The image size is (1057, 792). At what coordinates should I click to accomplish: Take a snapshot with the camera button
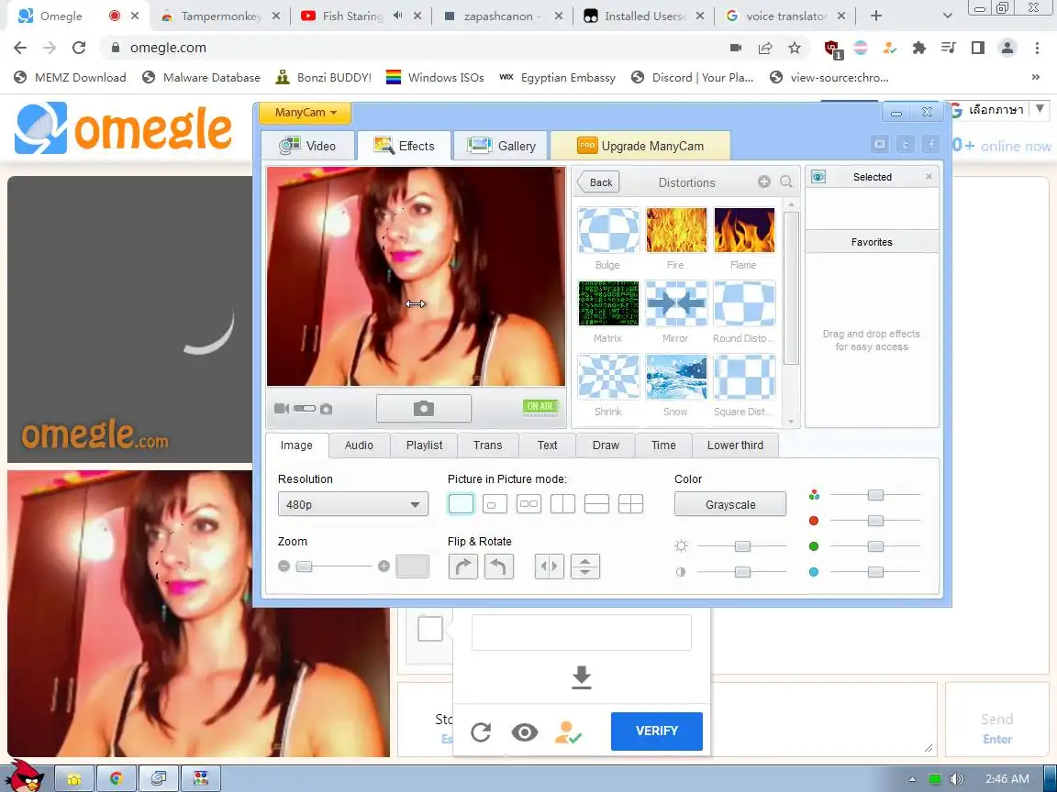423,408
